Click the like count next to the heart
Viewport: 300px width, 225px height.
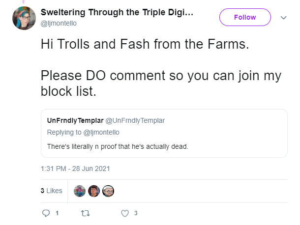(x=135, y=213)
